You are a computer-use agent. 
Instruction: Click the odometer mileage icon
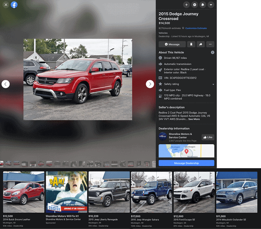pos(160,58)
